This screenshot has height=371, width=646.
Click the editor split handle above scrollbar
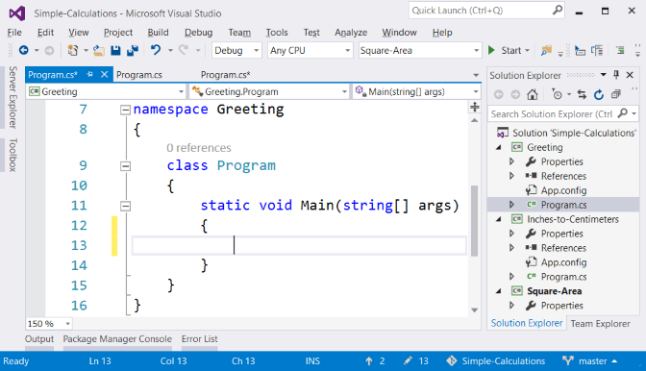pyautogui.click(x=475, y=107)
